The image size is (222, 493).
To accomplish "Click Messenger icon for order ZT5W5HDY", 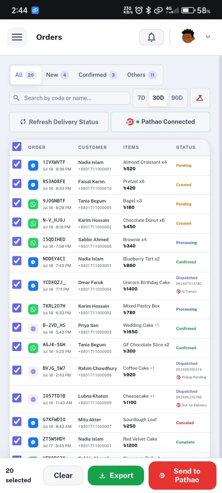I will click(x=33, y=442).
